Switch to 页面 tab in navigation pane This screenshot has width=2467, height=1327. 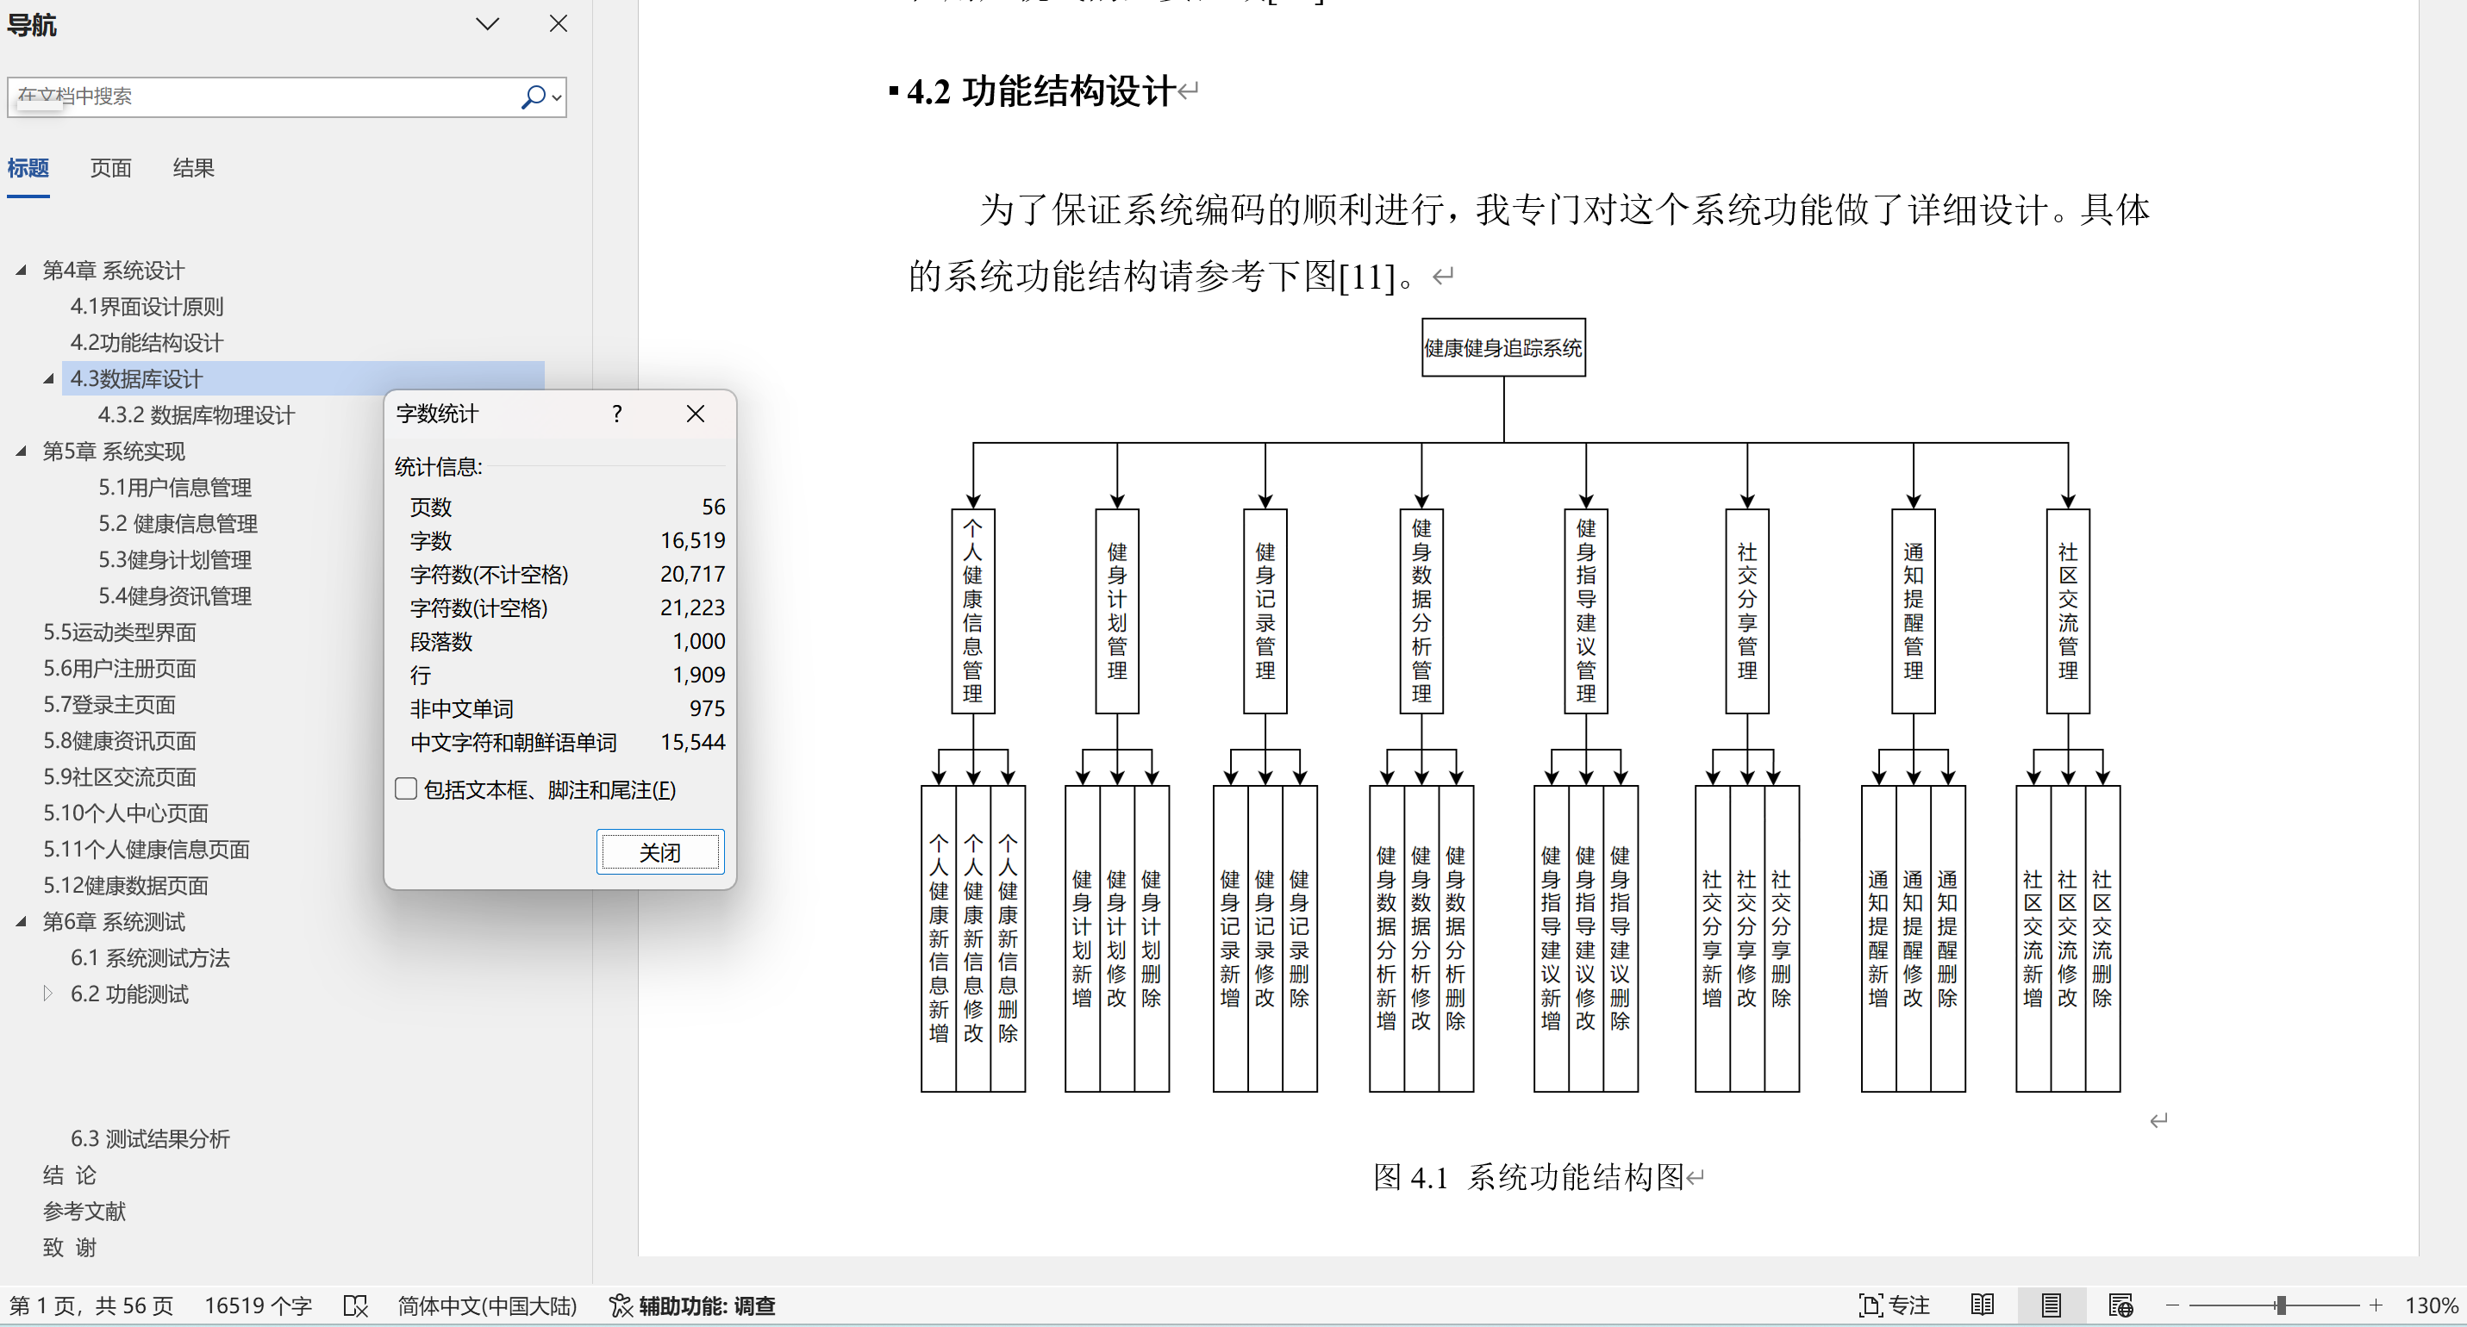[110, 169]
